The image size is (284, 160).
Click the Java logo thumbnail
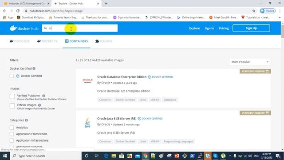tap(87, 123)
